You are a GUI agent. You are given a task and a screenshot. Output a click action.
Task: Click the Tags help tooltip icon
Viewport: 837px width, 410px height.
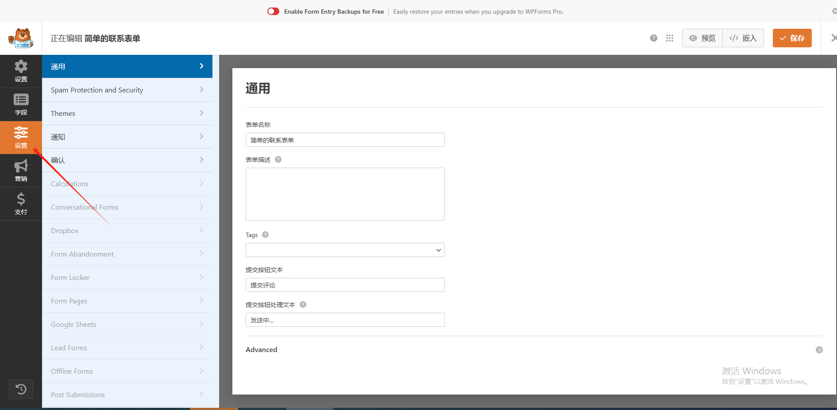coord(265,235)
